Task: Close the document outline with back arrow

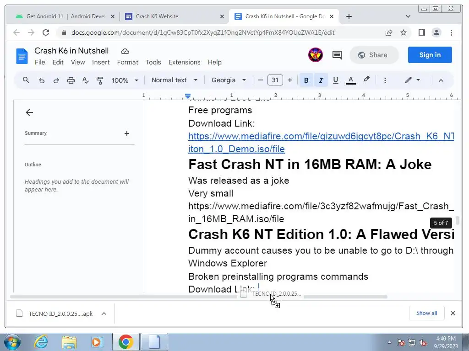Action: [29, 112]
